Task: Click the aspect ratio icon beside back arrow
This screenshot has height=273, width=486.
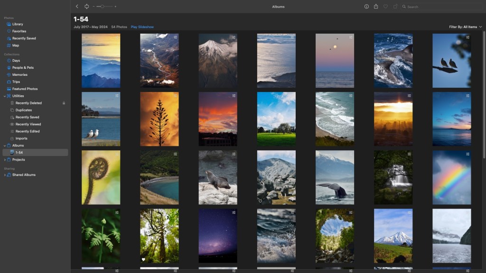Action: click(86, 7)
